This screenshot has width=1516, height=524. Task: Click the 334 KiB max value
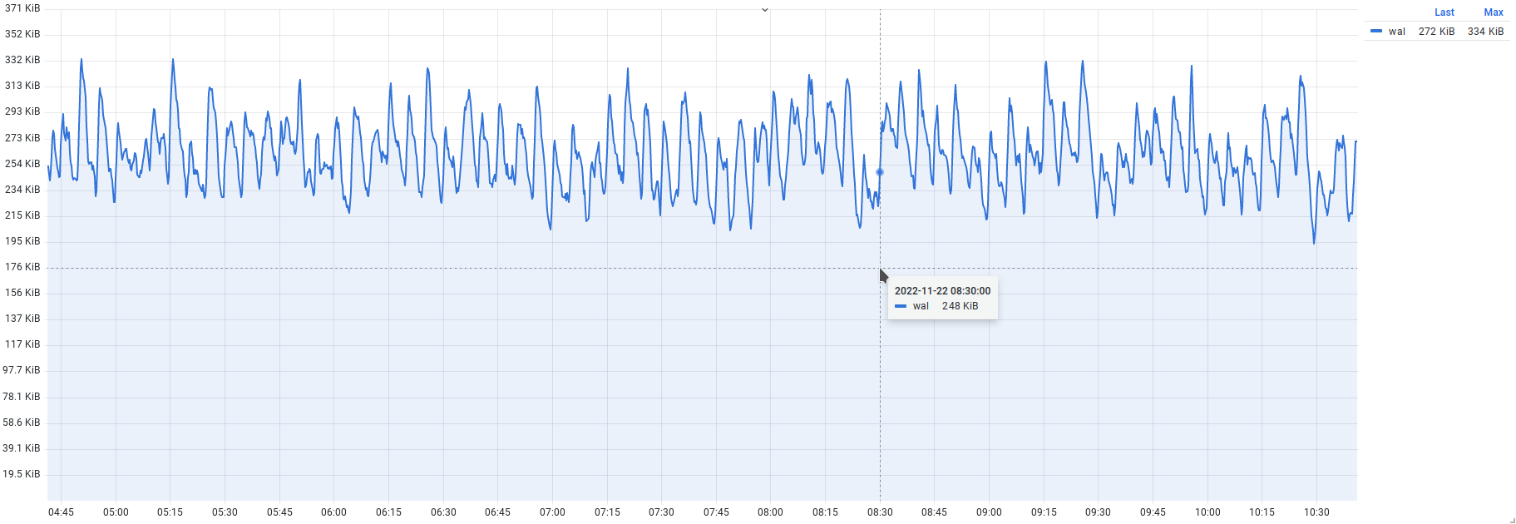click(x=1486, y=32)
